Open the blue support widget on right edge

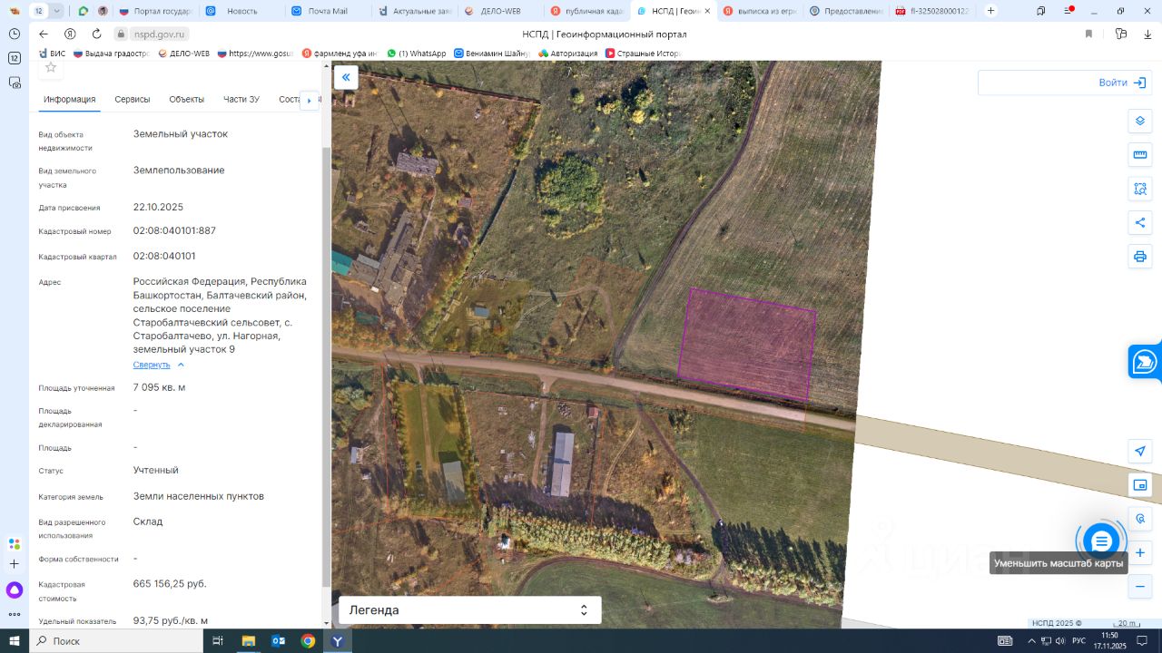pos(1145,362)
